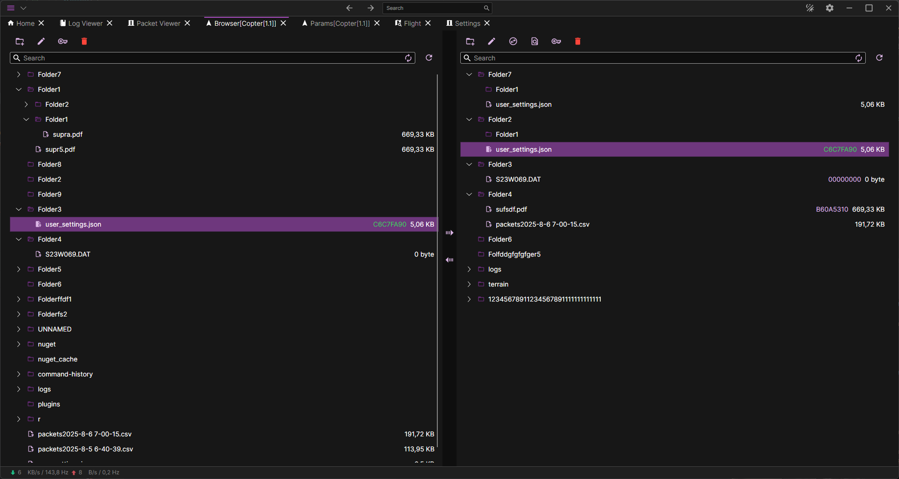
Task: Click the transfer-right arrow between panels
Action: point(449,233)
